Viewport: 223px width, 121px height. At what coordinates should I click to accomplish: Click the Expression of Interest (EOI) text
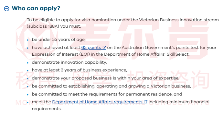point(61,54)
